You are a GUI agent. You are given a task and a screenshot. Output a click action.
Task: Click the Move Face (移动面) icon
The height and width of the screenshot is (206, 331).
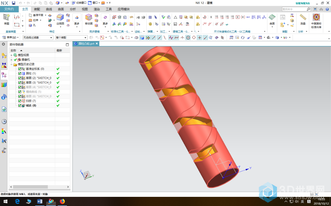89,18
